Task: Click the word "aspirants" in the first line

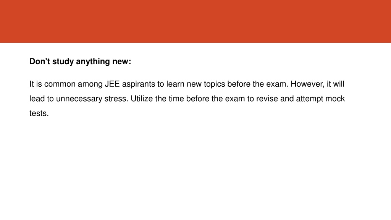Action: tap(138, 84)
